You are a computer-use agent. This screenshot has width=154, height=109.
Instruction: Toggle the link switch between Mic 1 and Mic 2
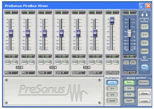(20, 67)
